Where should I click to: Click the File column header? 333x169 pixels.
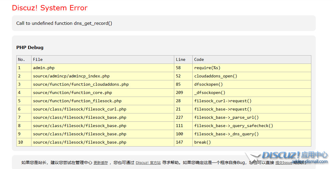coord(38,59)
